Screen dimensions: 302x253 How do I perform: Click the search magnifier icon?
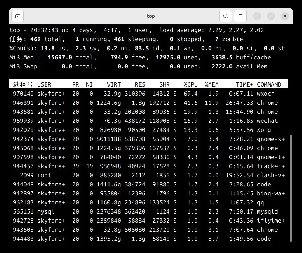click(226, 16)
